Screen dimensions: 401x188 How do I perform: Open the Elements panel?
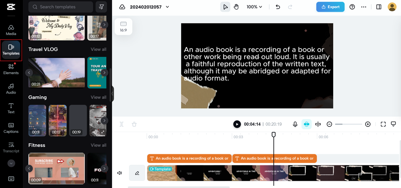point(11,69)
